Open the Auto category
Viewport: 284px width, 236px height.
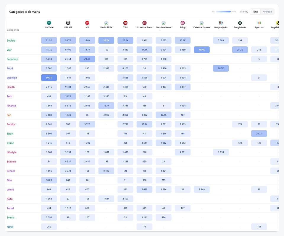[9, 199]
